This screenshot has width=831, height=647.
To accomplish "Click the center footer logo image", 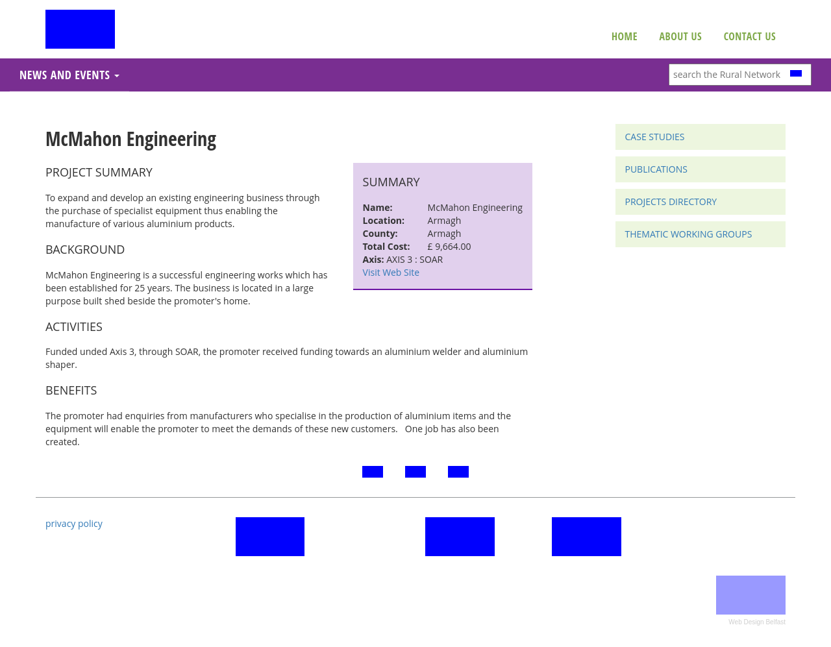I will tap(460, 537).
